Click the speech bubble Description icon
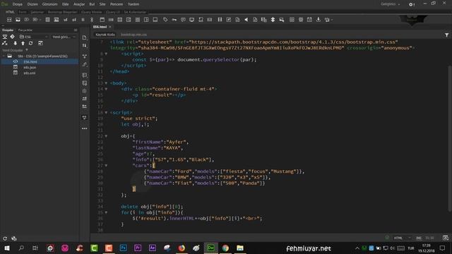Viewport: 452px width, 254px height. coord(183,20)
